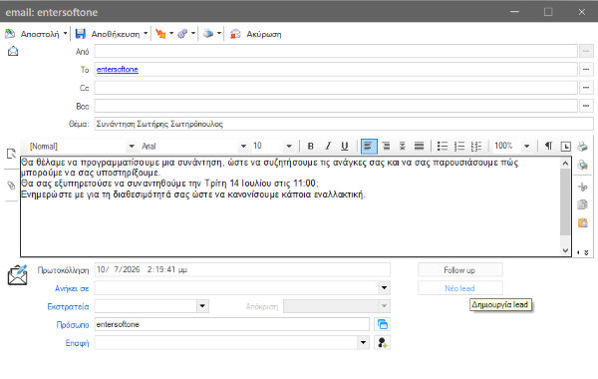Viewport: 598px width, 379px height.
Task: Click the Πρωτοκόλληση date field
Action: coord(242,269)
